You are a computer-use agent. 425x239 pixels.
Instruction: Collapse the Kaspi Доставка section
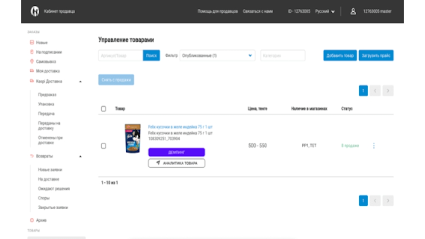(80, 81)
